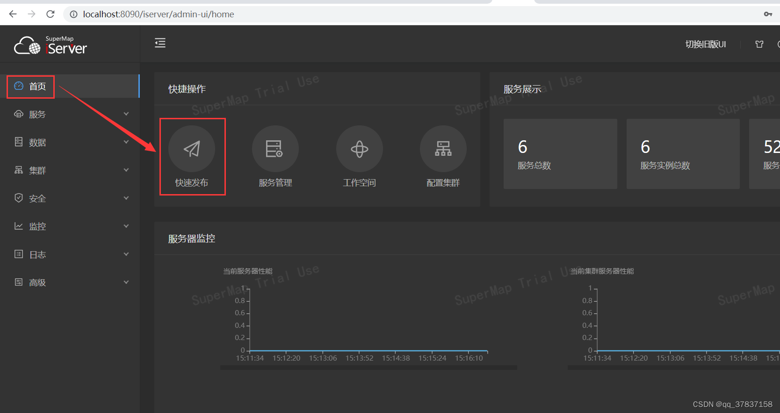The image size is (780, 413).
Task: Click the 日志 list icon
Action: pos(19,254)
